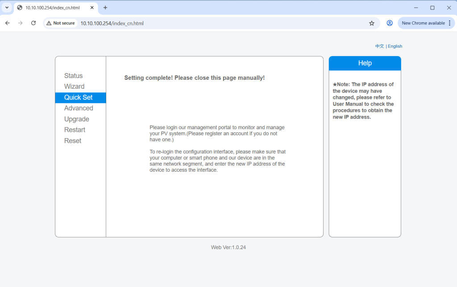Open the Chrome profile icon

tap(390, 23)
